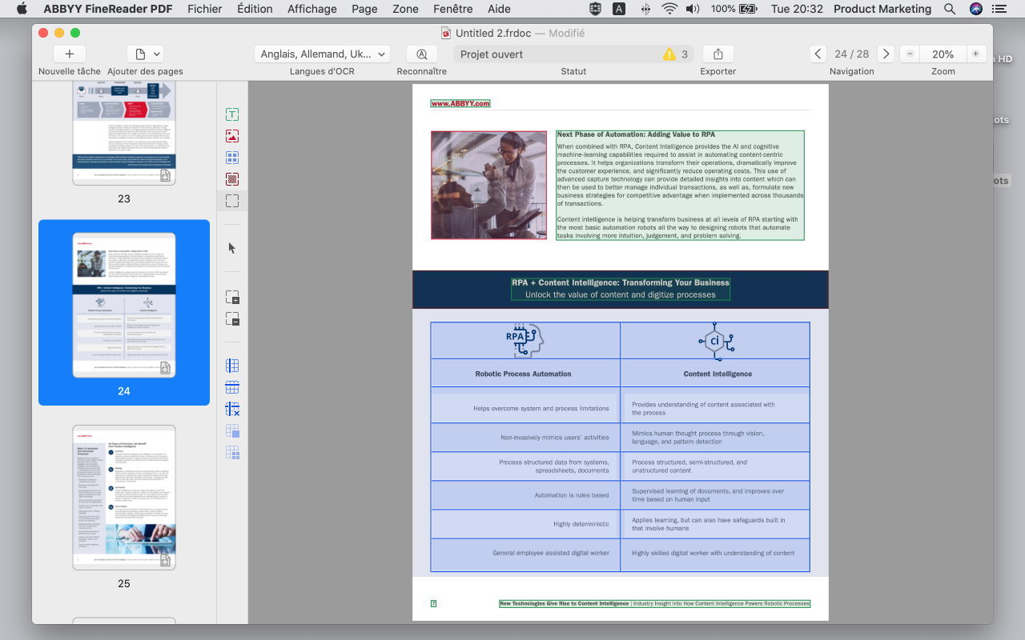This screenshot has width=1025, height=640.
Task: Click the RPA head icon cell
Action: (x=525, y=340)
